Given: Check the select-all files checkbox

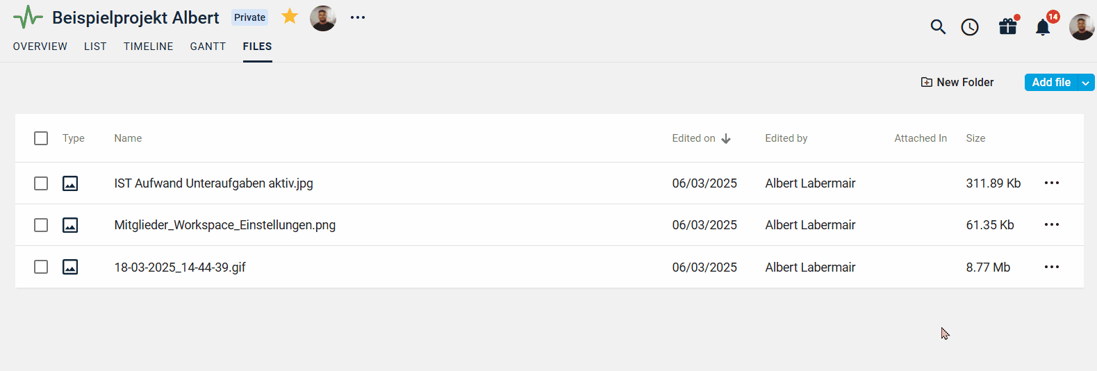Looking at the screenshot, I should point(41,138).
